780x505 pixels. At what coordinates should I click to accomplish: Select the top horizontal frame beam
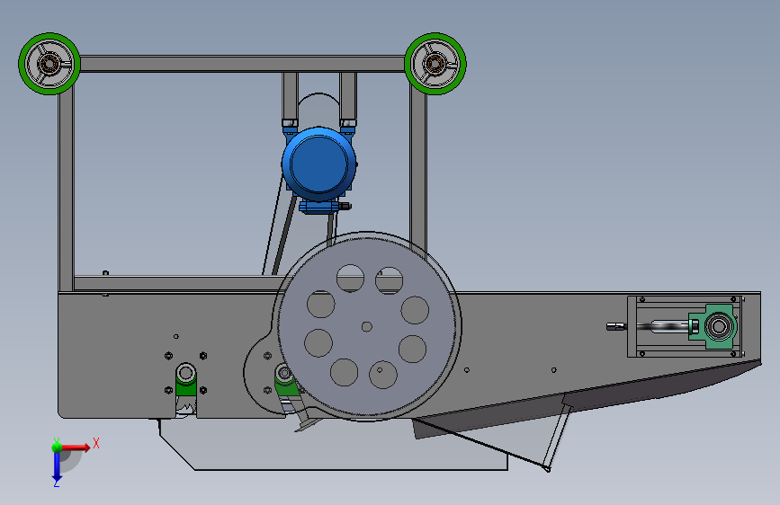(x=242, y=64)
